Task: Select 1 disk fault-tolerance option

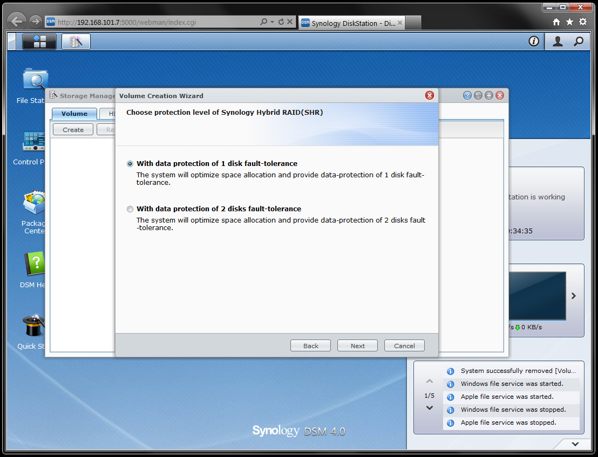Action: 130,164
